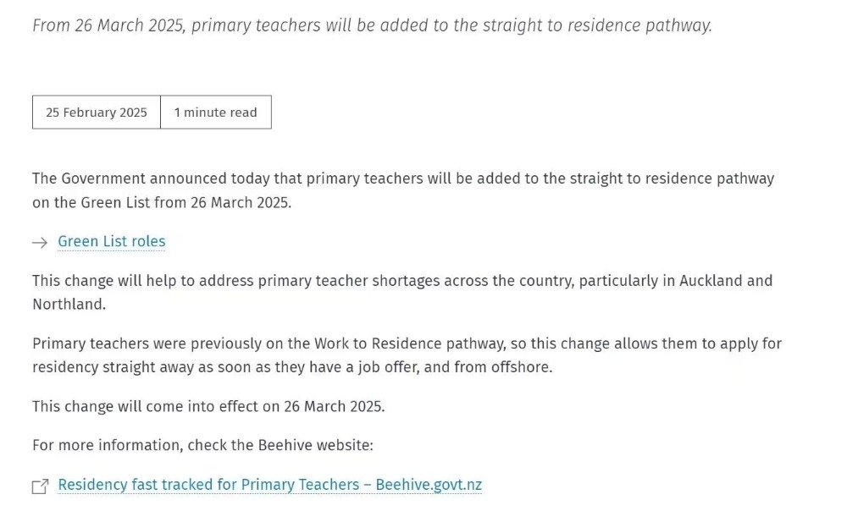Screen dimensions: 847x522
Task: Click the sentence 'This change will come into effect'
Action: [x=208, y=406]
